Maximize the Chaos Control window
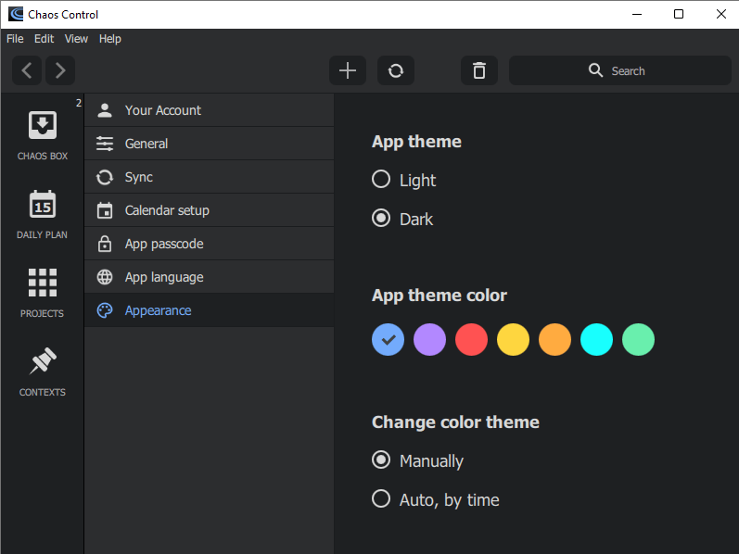 (679, 14)
